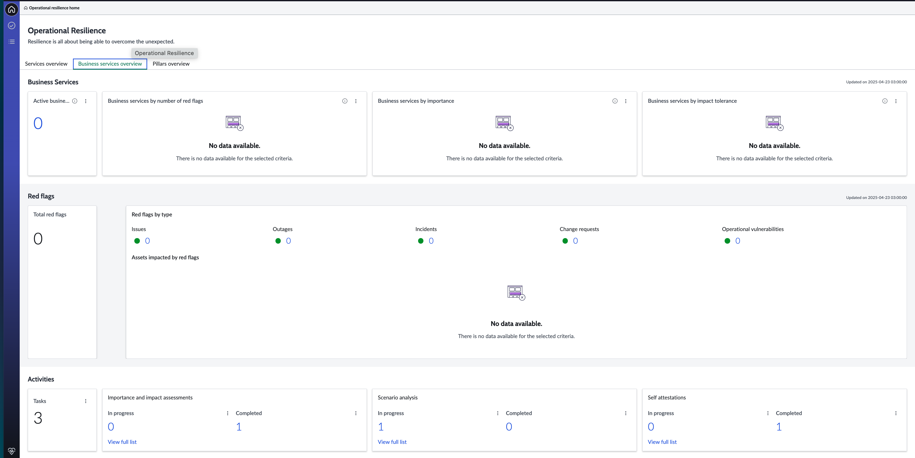Open options menu on Tasks card
Image resolution: width=915 pixels, height=458 pixels.
86,401
